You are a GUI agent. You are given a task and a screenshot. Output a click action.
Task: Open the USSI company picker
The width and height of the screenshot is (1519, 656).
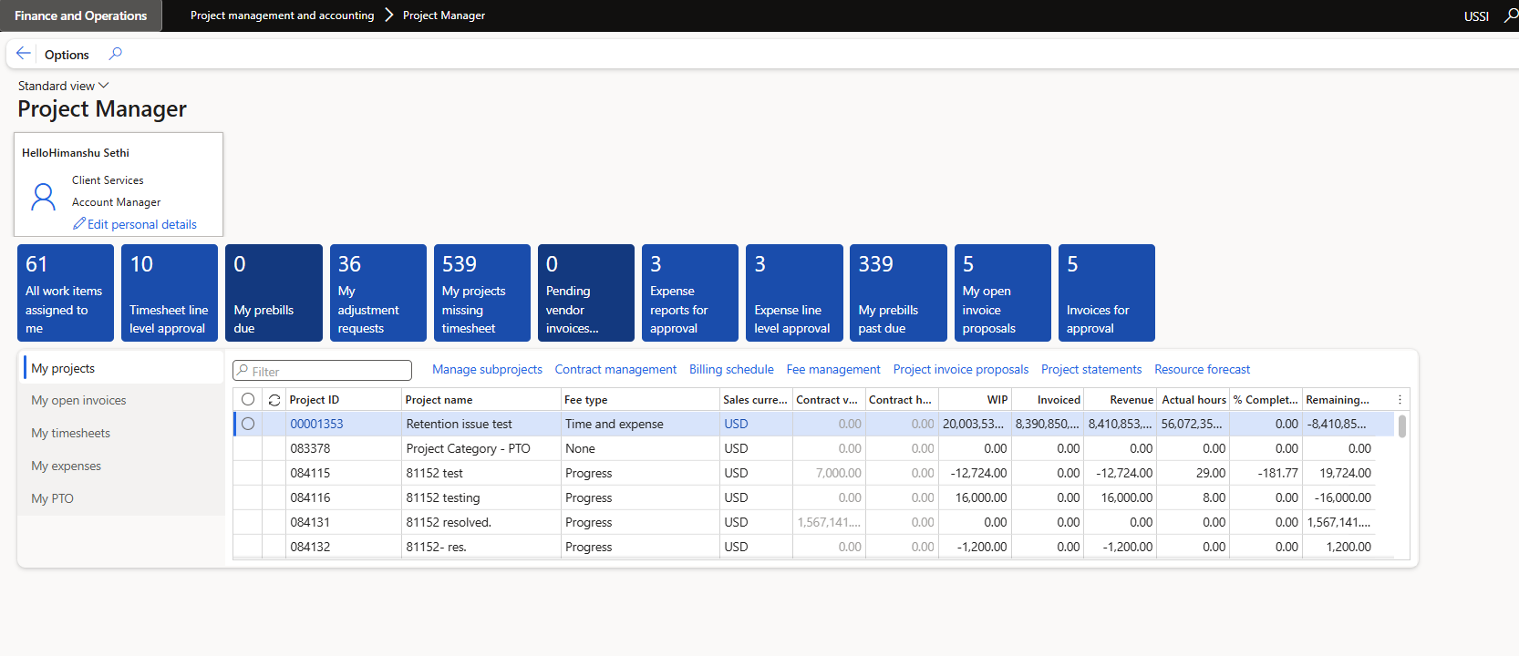click(x=1475, y=16)
